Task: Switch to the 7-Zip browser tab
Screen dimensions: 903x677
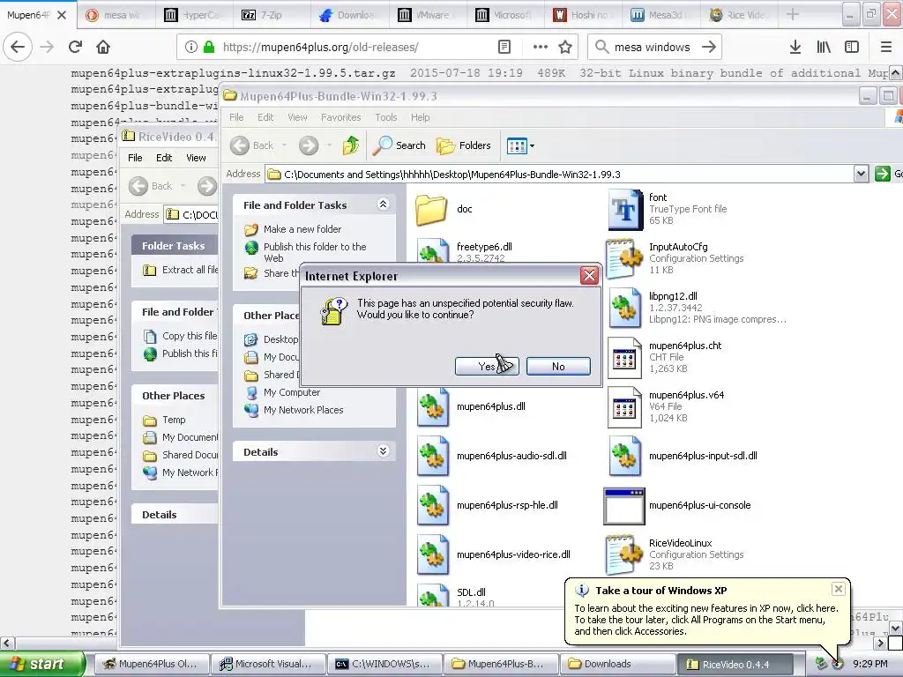Action: (x=270, y=15)
